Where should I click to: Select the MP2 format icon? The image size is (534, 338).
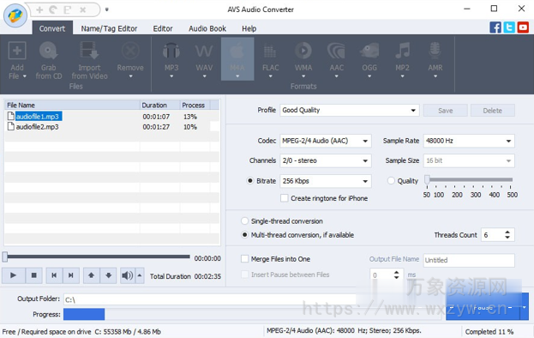point(403,51)
